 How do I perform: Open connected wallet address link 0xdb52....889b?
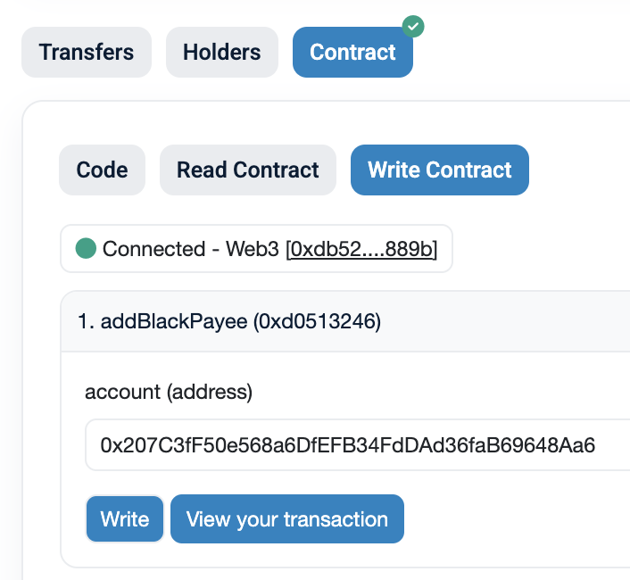tap(361, 249)
